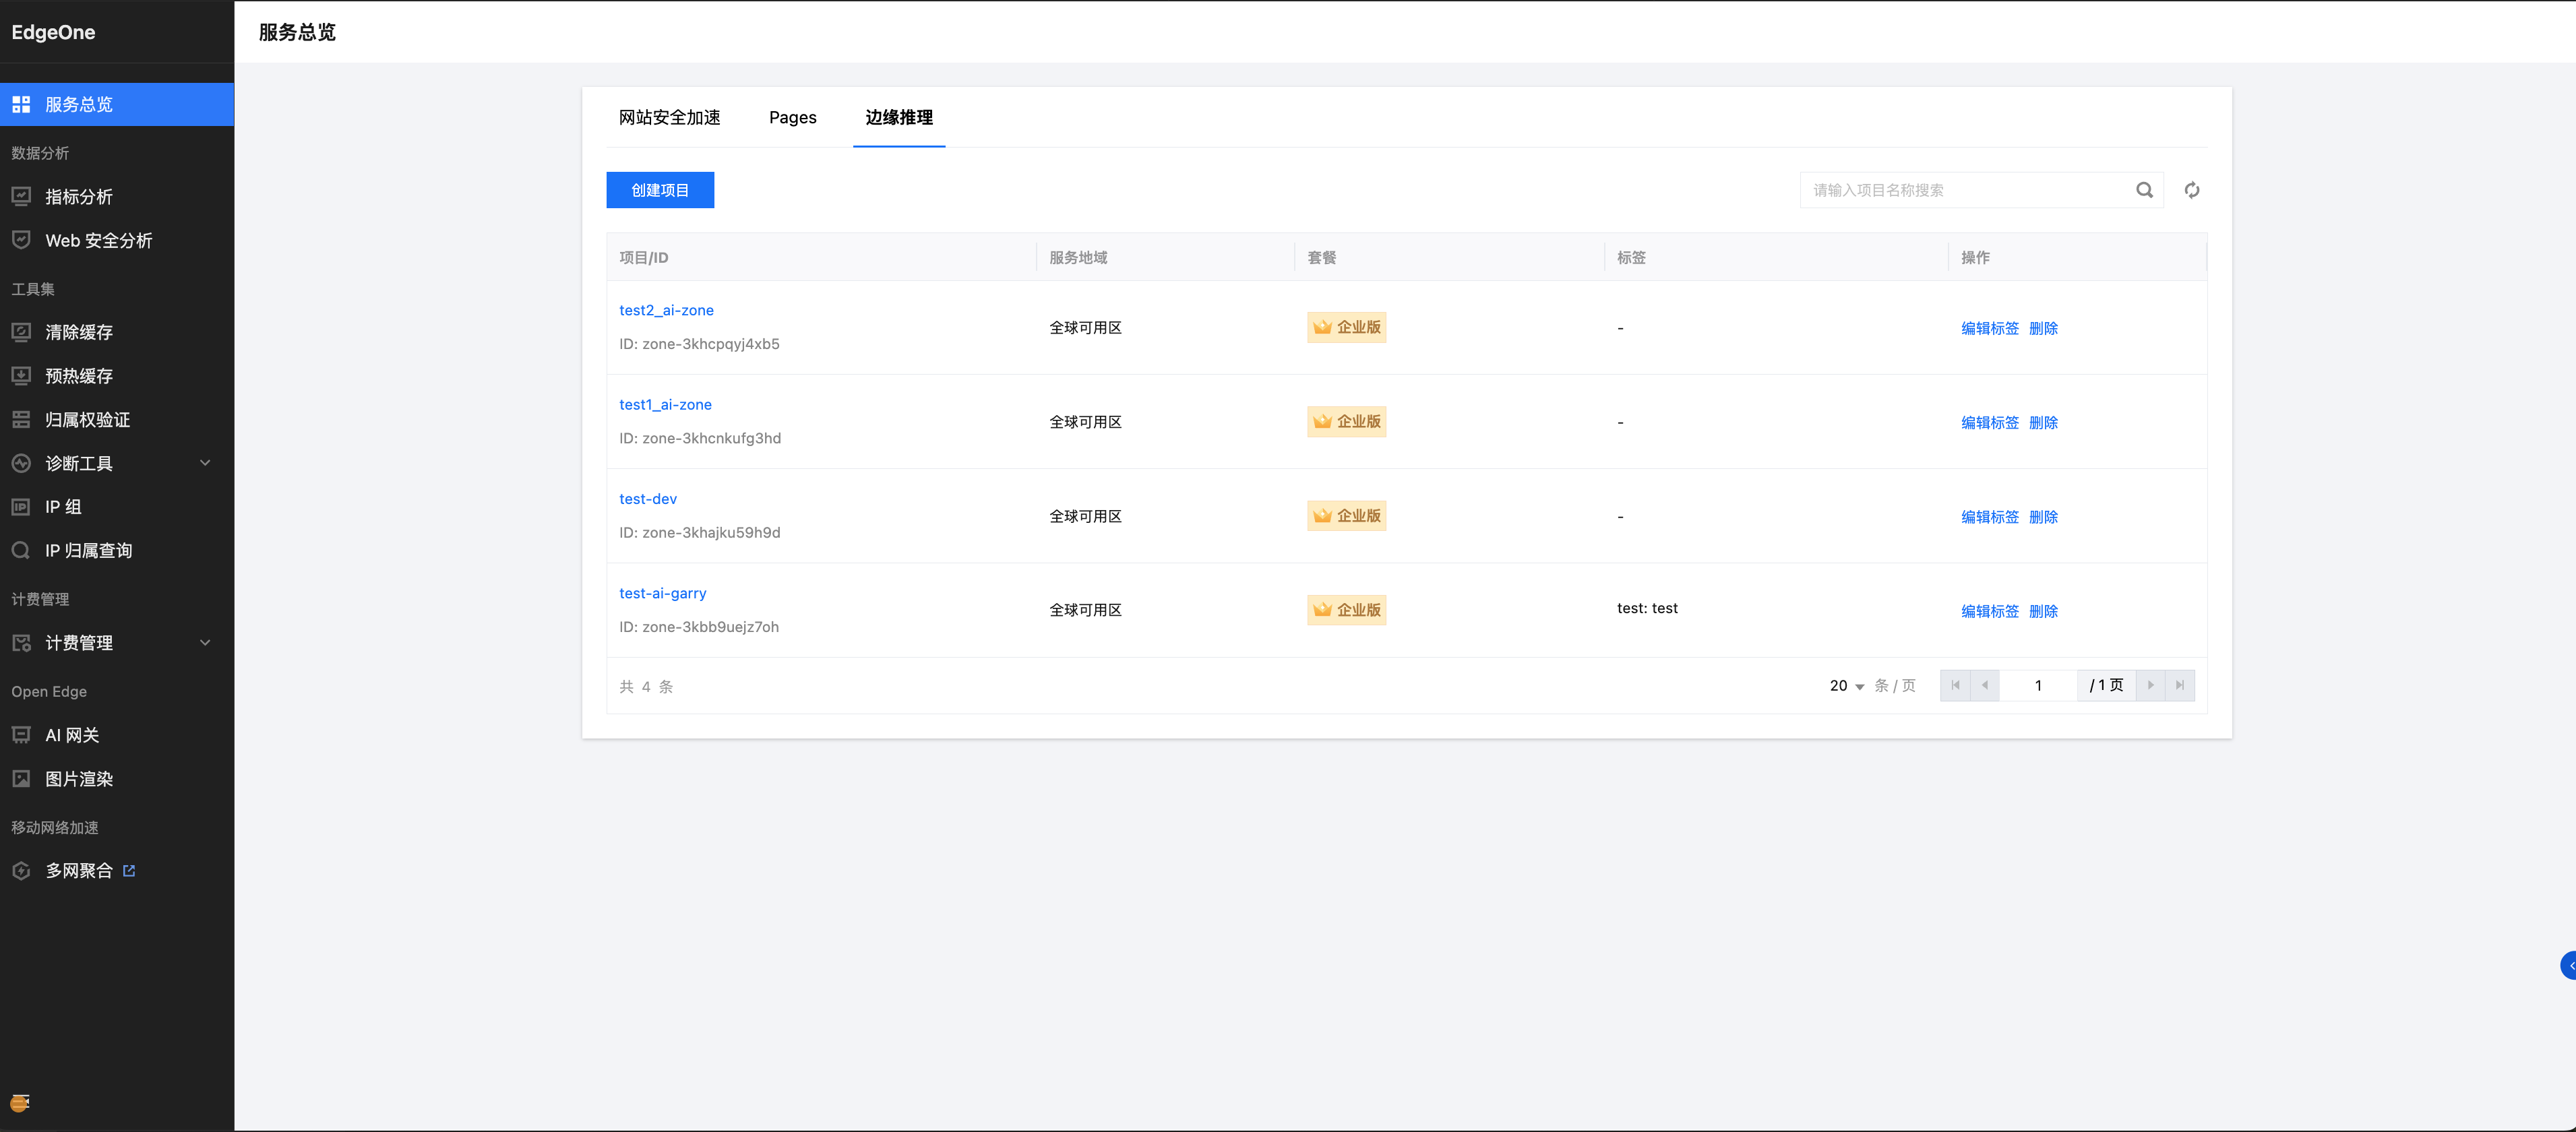
Task: Open 图片渲染 in sidebar
Action: tap(79, 779)
